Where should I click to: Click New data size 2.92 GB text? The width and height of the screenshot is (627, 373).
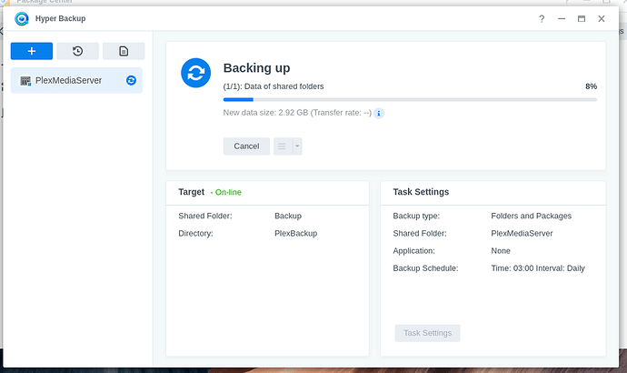tap(297, 113)
